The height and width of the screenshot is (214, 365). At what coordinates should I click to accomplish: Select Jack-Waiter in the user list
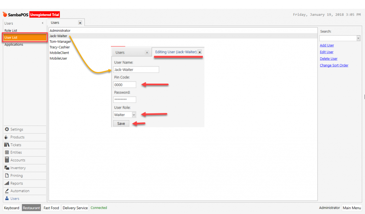tap(183, 36)
